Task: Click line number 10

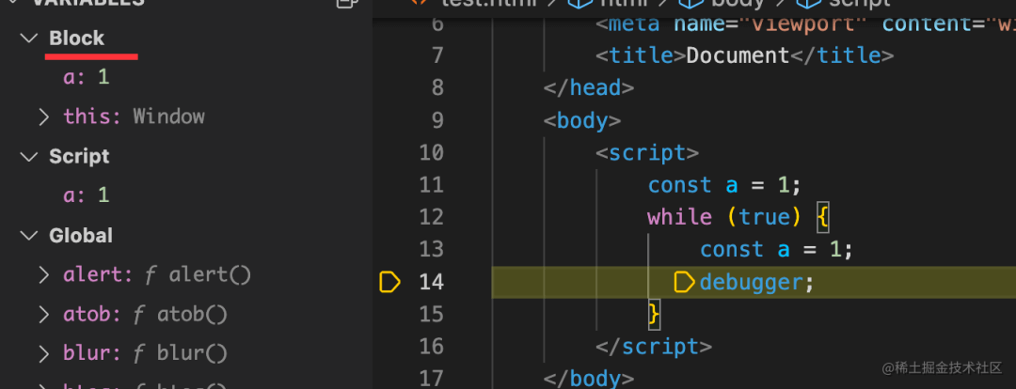Action: click(431, 153)
